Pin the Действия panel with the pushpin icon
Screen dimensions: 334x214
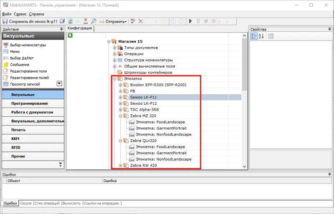click(x=61, y=29)
